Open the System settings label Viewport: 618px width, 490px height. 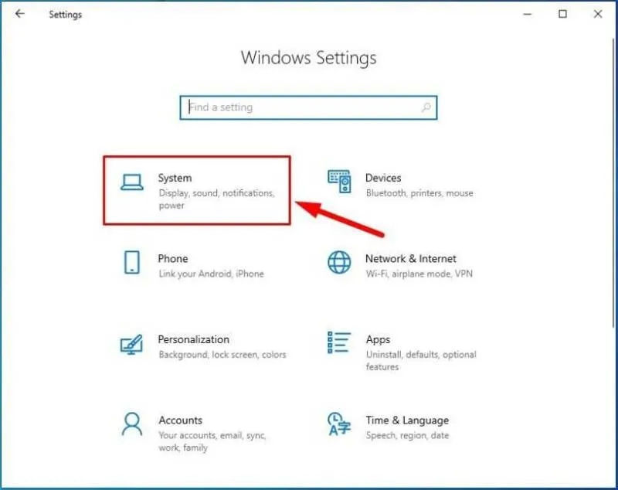tap(175, 178)
